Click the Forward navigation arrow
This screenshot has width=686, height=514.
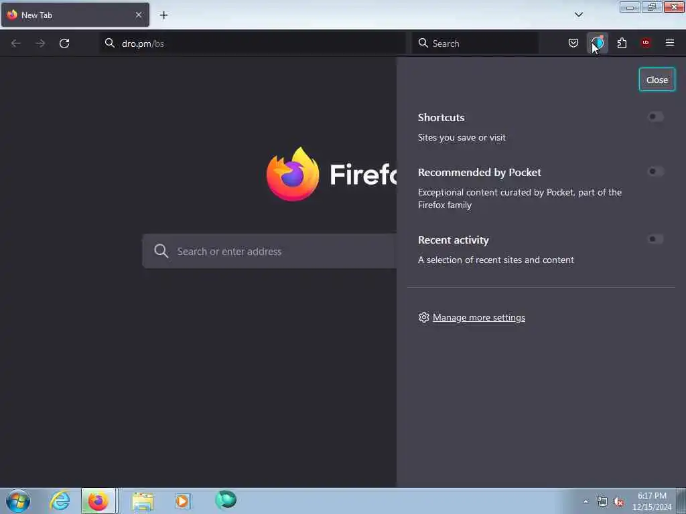coord(40,44)
